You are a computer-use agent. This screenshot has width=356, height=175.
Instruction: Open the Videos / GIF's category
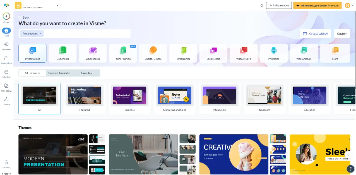point(243,51)
